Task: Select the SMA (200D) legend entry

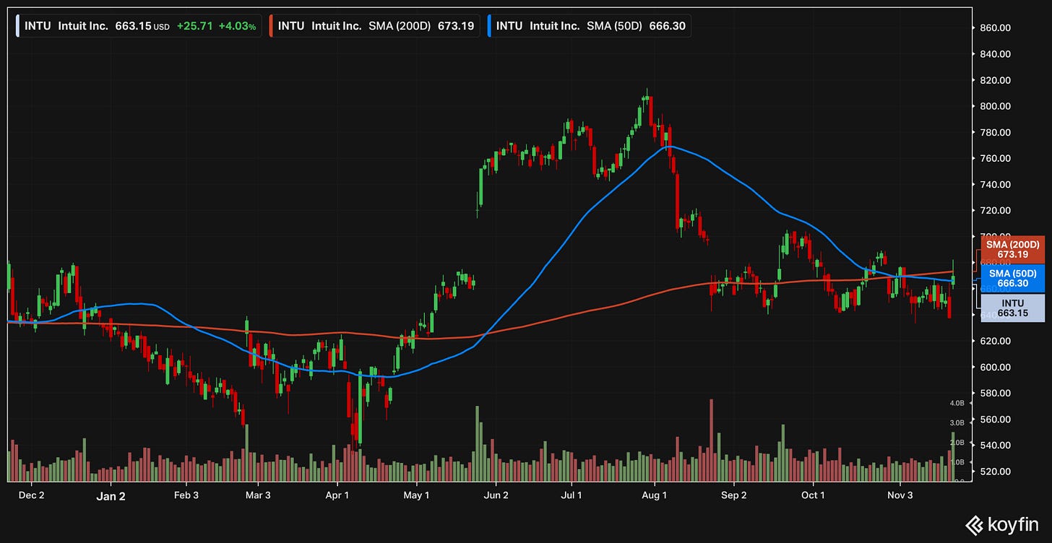Action: (x=373, y=26)
